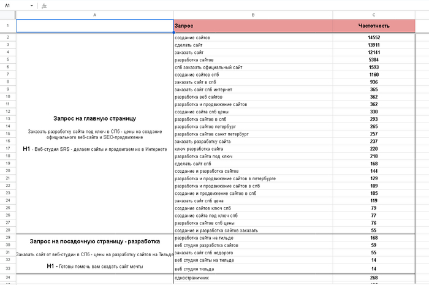The width and height of the screenshot is (429, 285).
Task: Select the corner select-all box
Action: click(x=7, y=15)
